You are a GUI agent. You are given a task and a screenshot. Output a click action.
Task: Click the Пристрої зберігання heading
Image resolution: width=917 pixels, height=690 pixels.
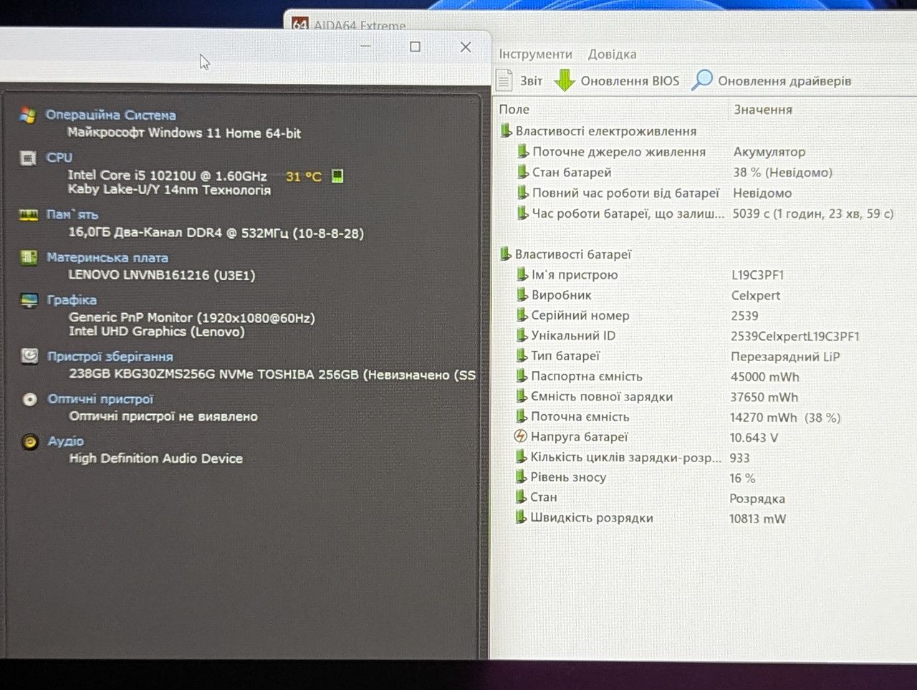pyautogui.click(x=110, y=356)
